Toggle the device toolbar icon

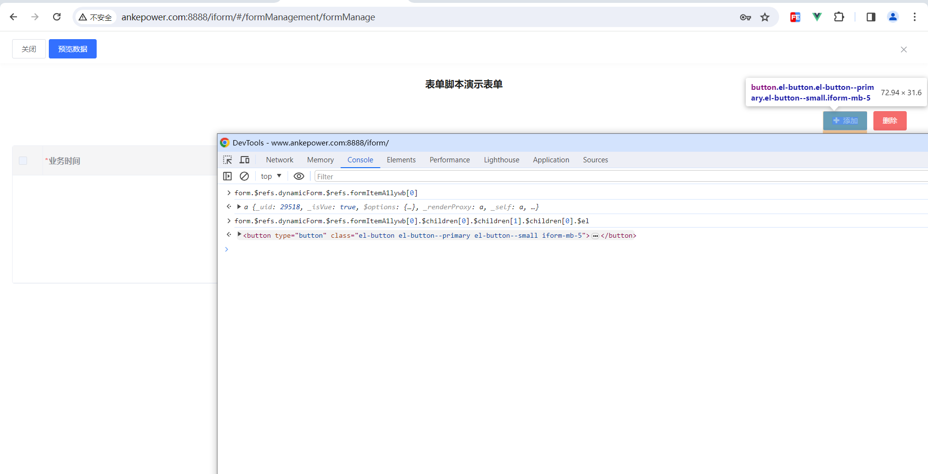pyautogui.click(x=245, y=160)
